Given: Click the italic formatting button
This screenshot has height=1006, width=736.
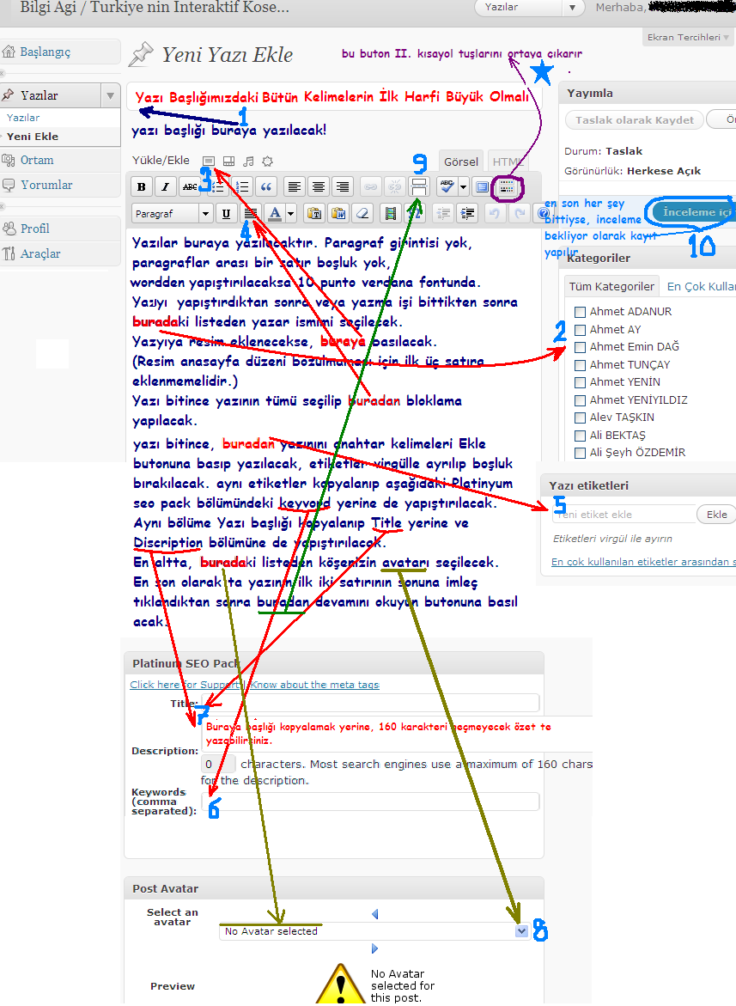Looking at the screenshot, I should coord(165,186).
